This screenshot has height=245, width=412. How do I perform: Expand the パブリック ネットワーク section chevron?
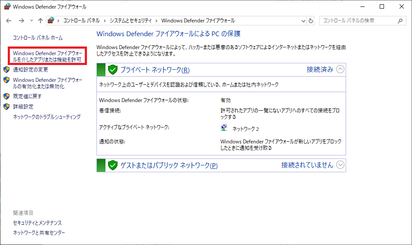[x=340, y=165]
